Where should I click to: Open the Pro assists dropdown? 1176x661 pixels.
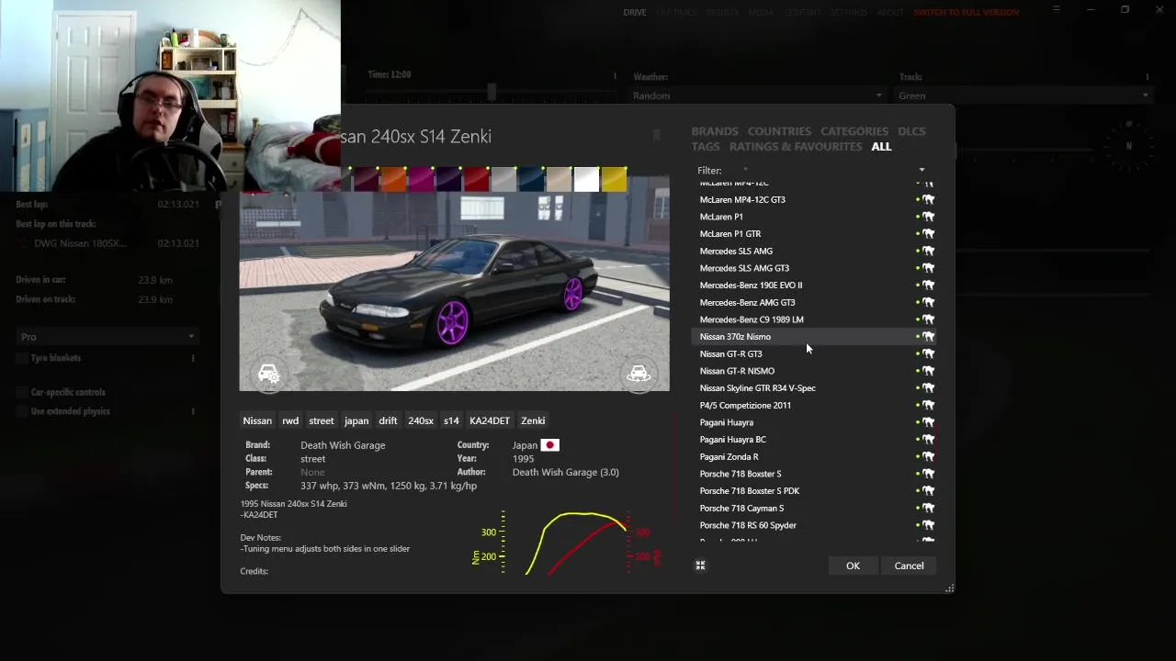(x=107, y=337)
